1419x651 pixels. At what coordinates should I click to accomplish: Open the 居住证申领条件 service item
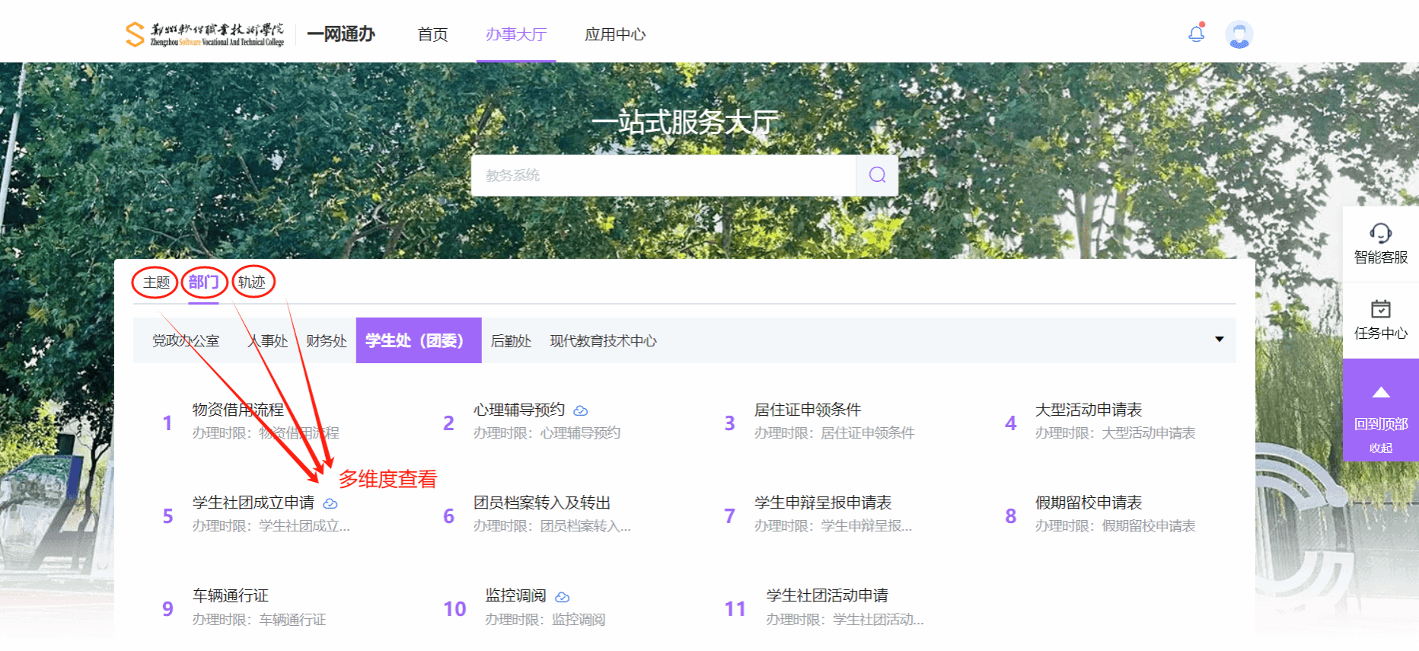coord(807,410)
